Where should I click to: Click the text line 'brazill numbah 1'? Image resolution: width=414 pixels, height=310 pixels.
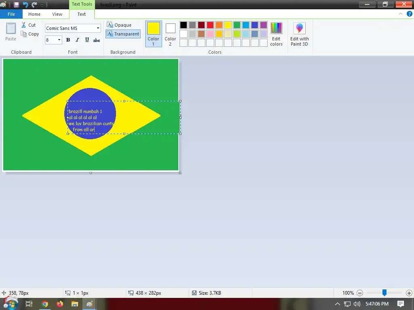click(85, 111)
